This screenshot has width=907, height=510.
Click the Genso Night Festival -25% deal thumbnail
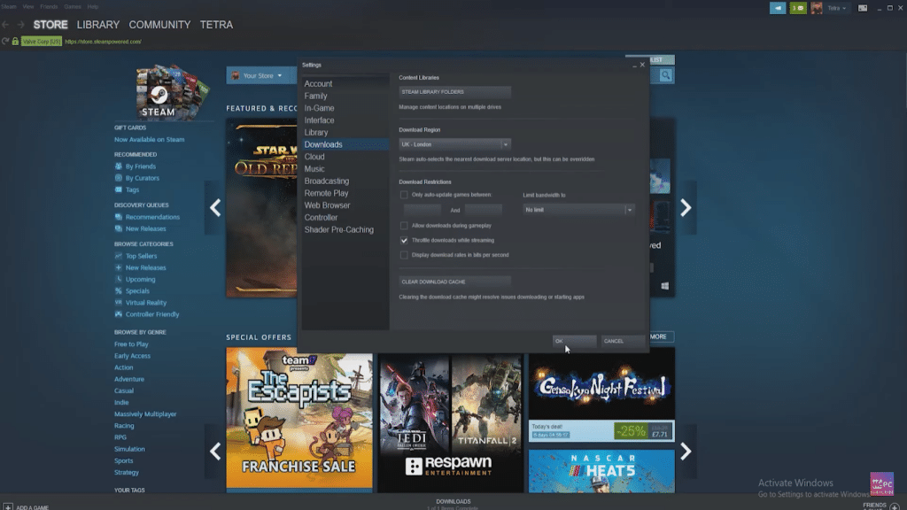pos(601,395)
